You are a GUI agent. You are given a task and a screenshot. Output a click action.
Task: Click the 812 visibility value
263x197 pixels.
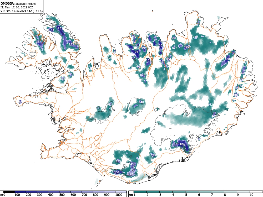tap(210, 105)
